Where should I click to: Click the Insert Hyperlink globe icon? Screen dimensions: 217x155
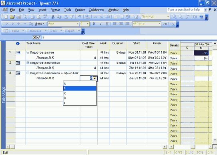click(x=87, y=17)
